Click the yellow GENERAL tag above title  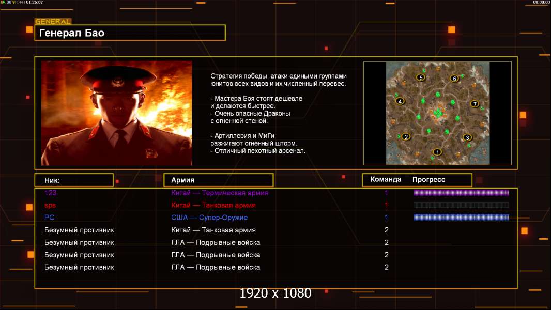(x=53, y=22)
